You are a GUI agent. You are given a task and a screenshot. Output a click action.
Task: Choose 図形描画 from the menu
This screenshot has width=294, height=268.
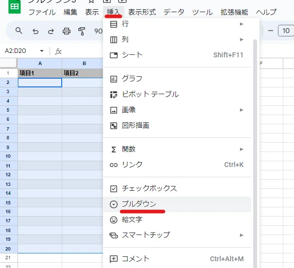click(x=177, y=126)
